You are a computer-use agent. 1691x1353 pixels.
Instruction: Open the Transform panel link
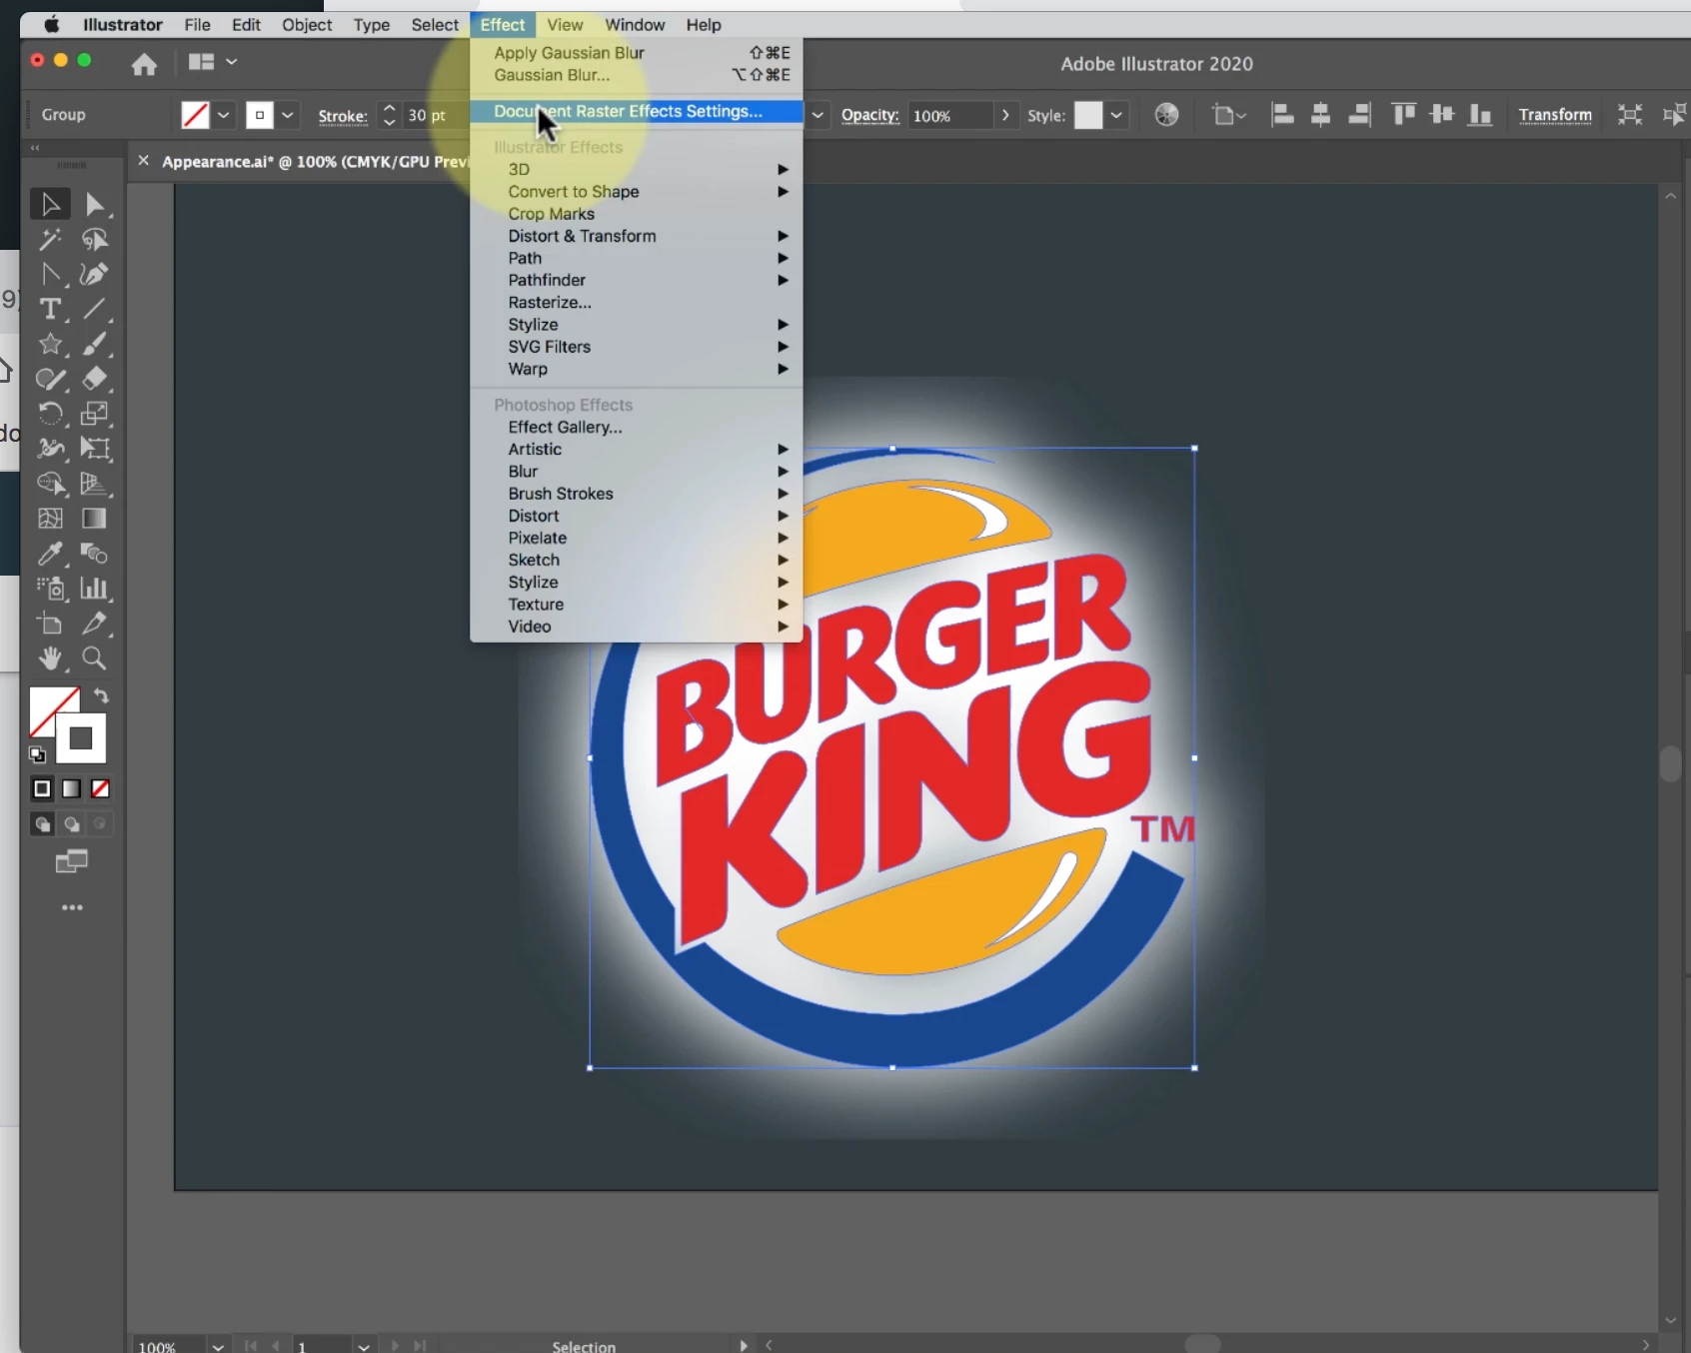(1555, 115)
